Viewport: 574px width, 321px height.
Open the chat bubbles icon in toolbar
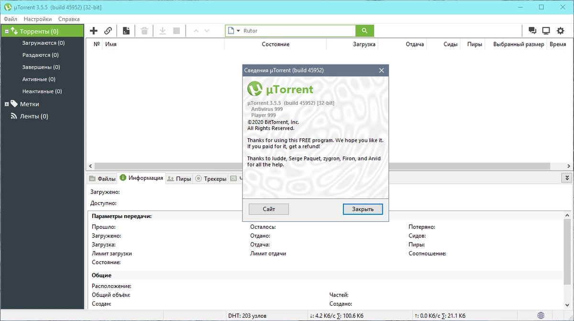tap(532, 31)
